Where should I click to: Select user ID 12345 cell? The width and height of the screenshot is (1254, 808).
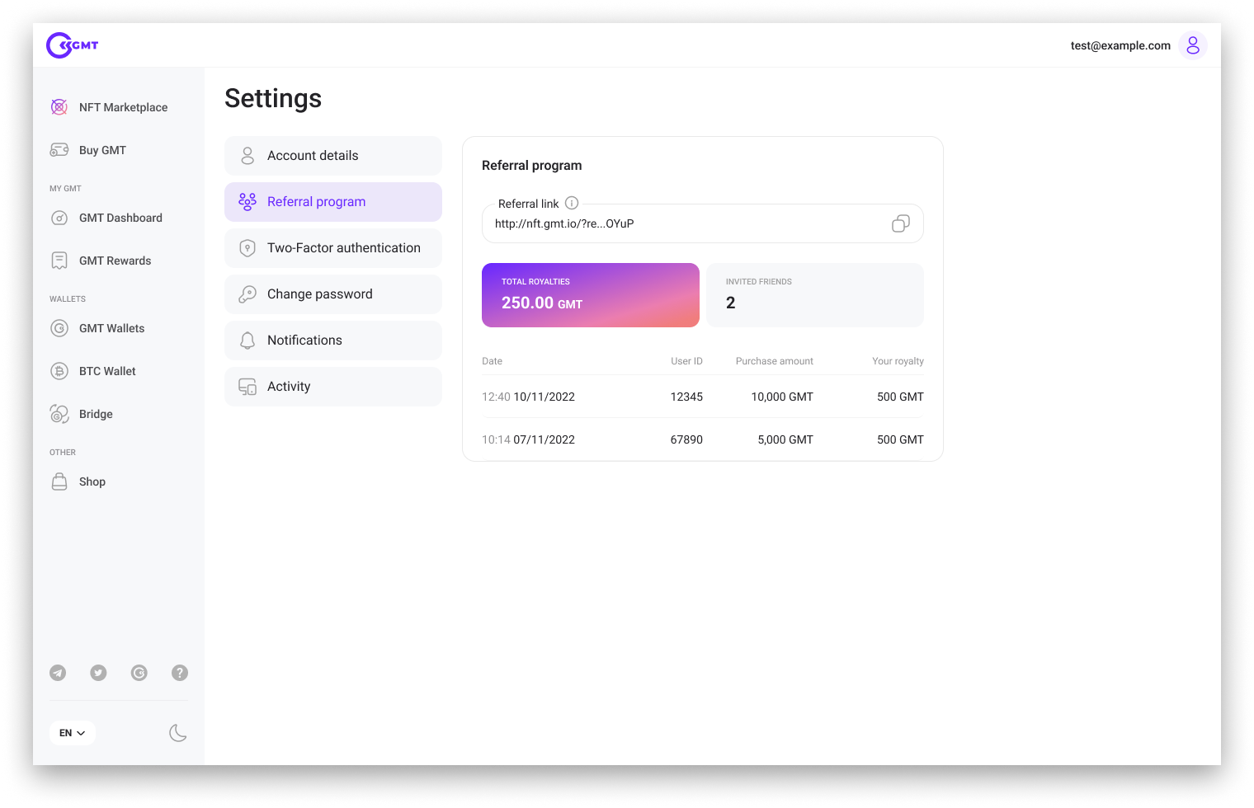click(x=686, y=397)
